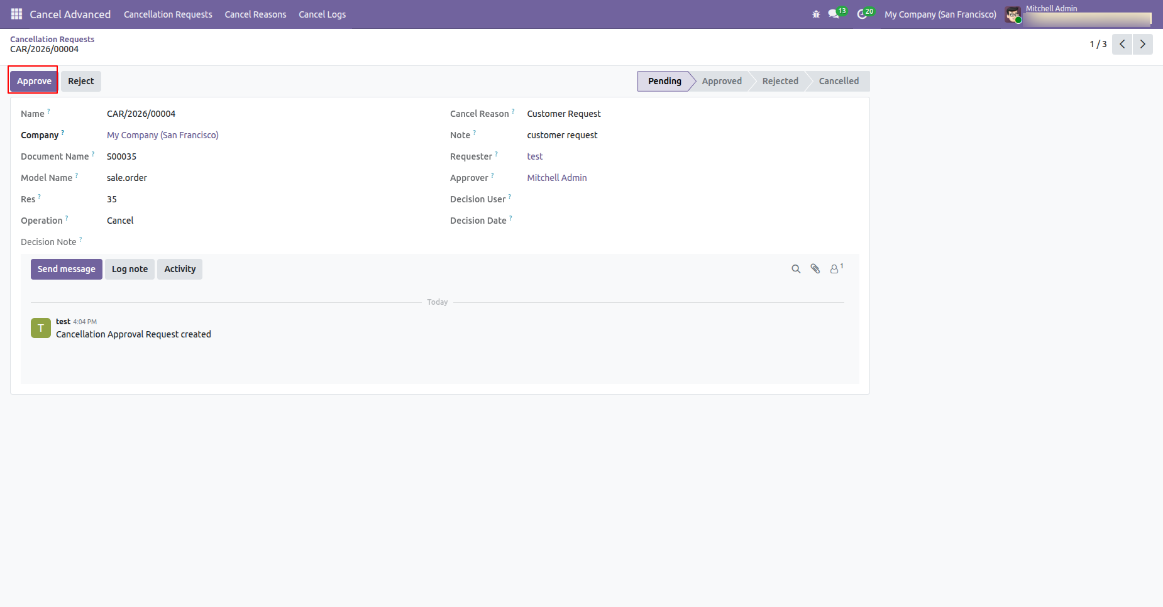Click the Operation value Cancel
Screen dimensions: 1163x607
click(120, 221)
